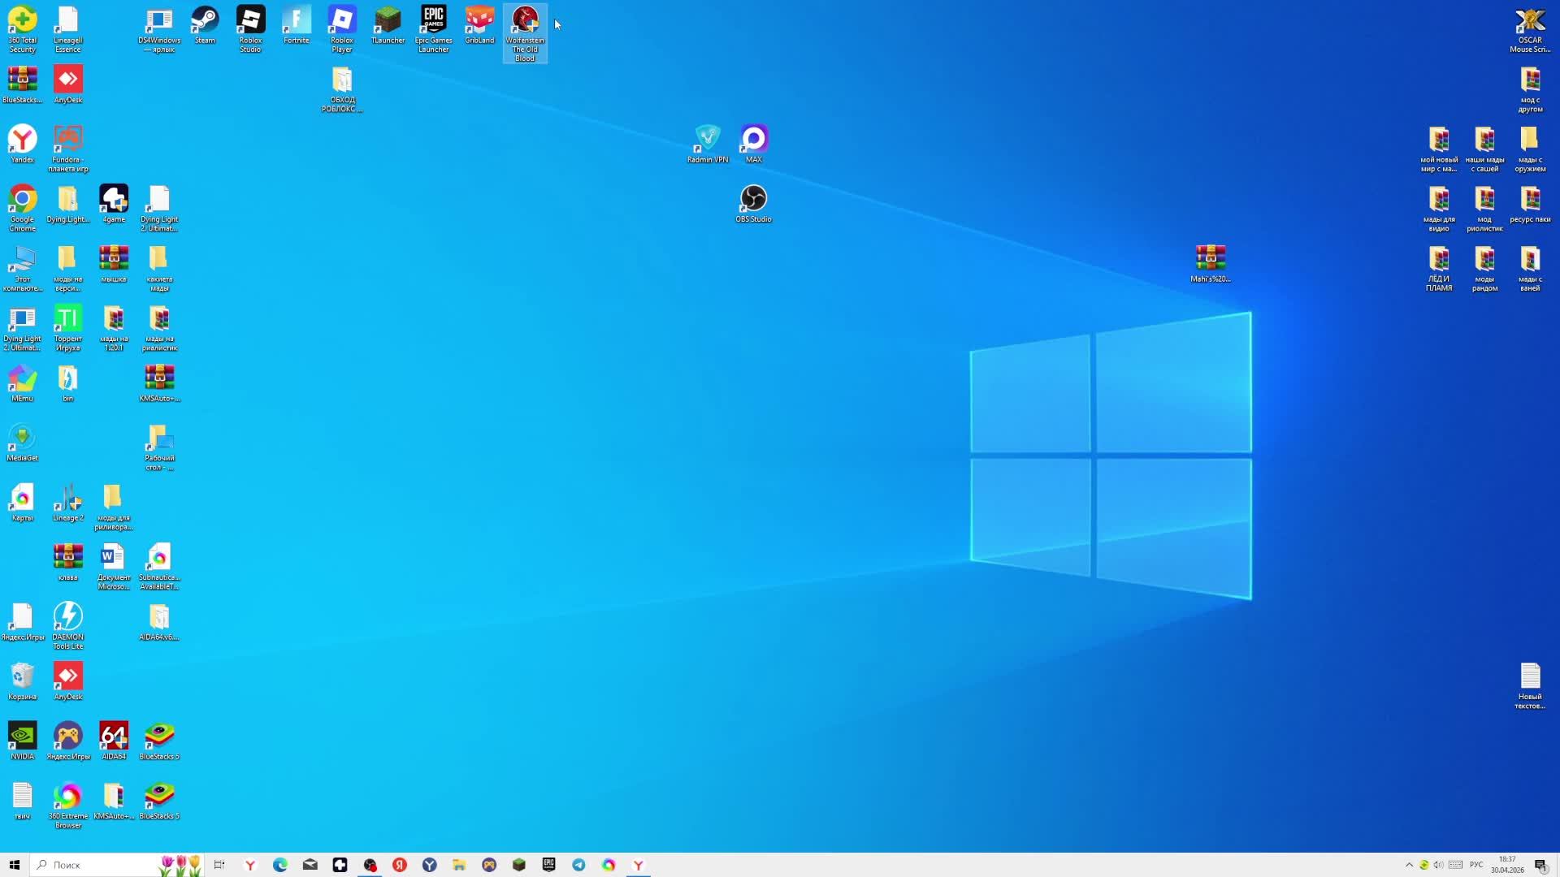The height and width of the screenshot is (877, 1560).
Task: Select the AIDA64 desktop shortcut
Action: (x=114, y=737)
